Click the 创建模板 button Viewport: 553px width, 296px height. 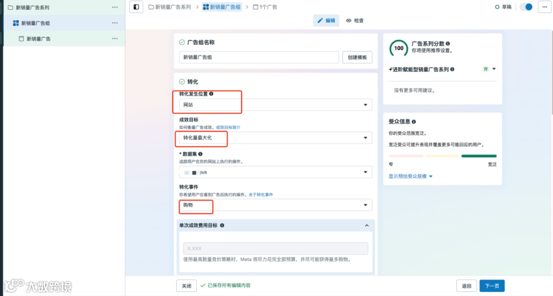click(357, 57)
